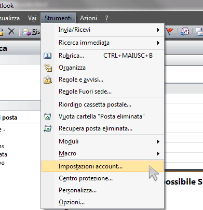Open the Azioni menu
Image resolution: width=203 pixels, height=210 pixels.
pyautogui.click(x=88, y=18)
